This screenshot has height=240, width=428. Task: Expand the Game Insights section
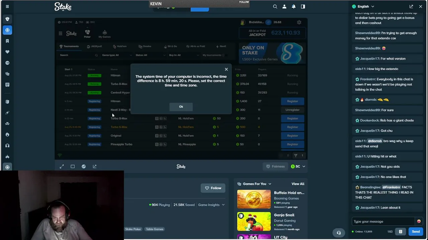(x=211, y=205)
